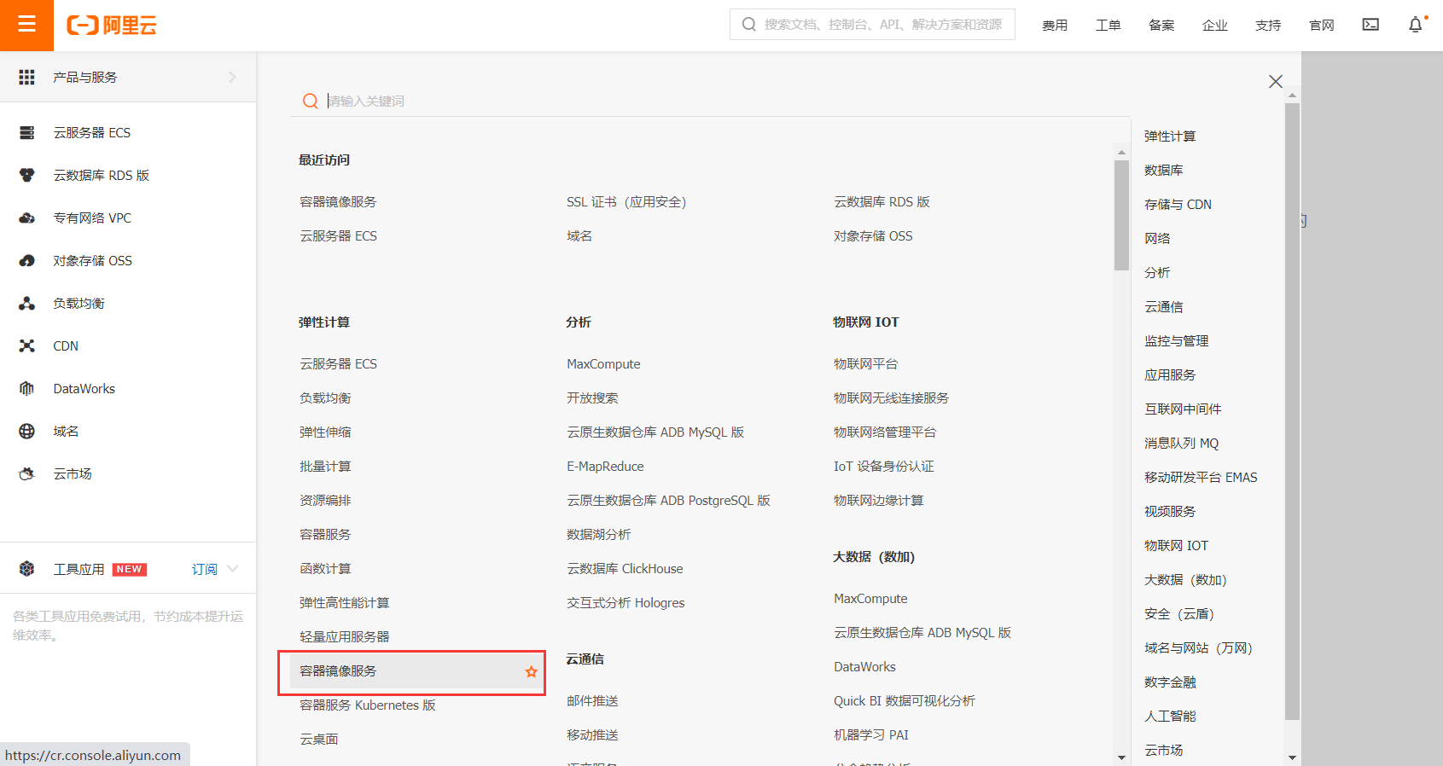
Task: Open 对象存储 OSS in recent visits
Action: click(x=873, y=236)
